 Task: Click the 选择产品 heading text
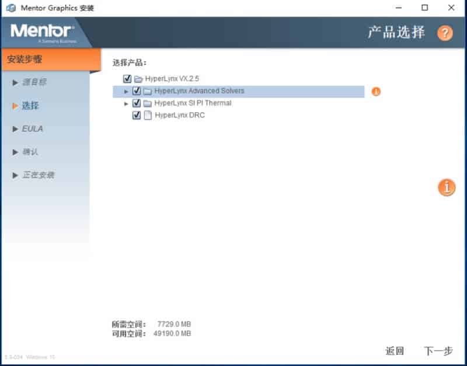[129, 63]
